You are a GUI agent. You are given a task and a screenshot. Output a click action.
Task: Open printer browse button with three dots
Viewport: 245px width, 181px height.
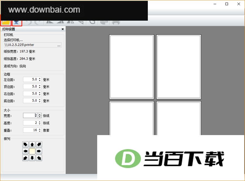click(59, 45)
